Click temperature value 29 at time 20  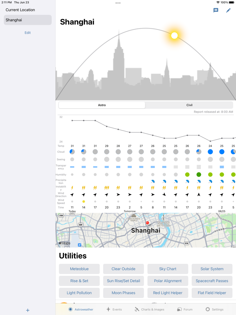tap(107, 146)
